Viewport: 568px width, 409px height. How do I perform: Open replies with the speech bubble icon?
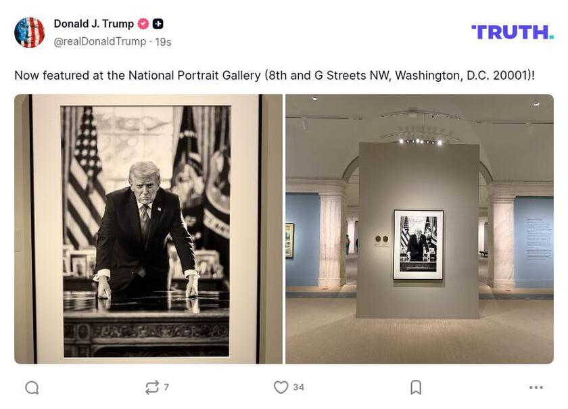[31, 387]
